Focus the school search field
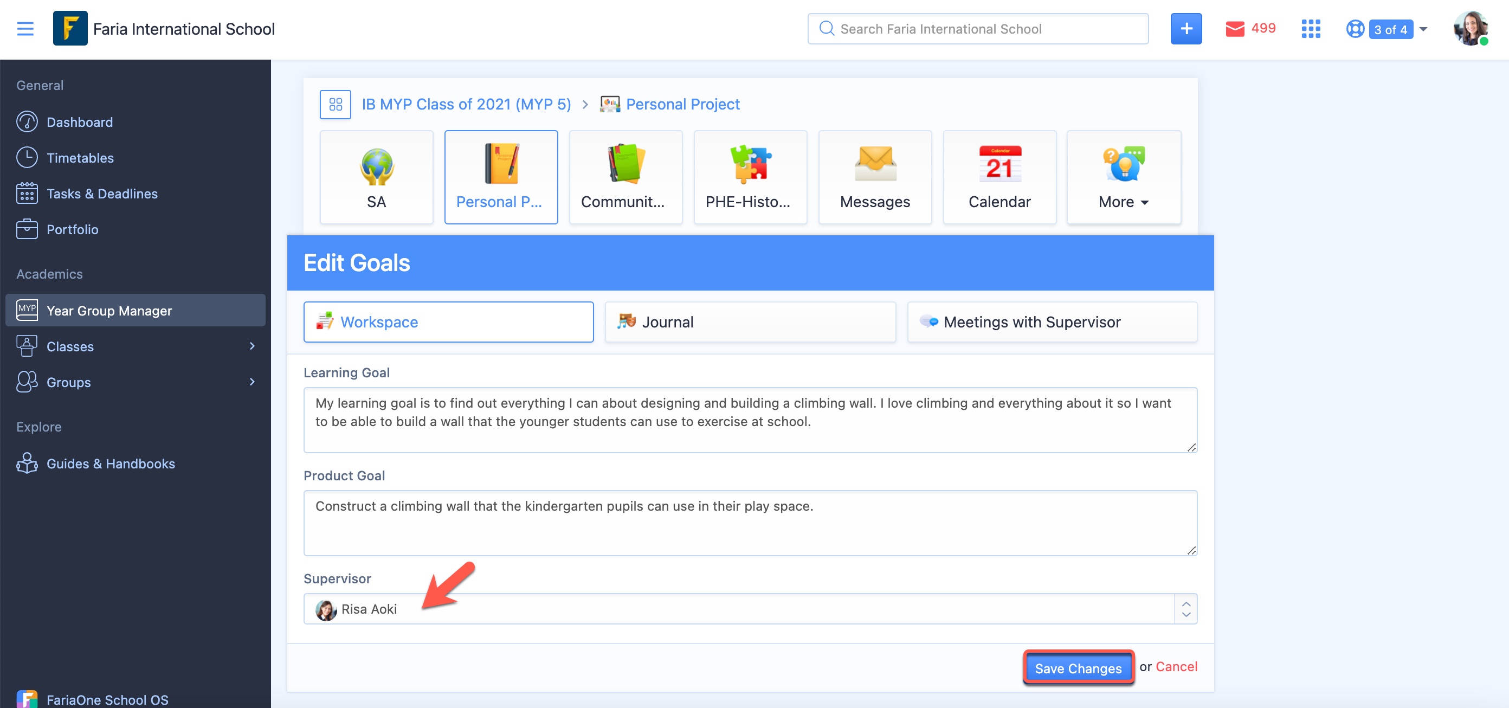 click(978, 29)
